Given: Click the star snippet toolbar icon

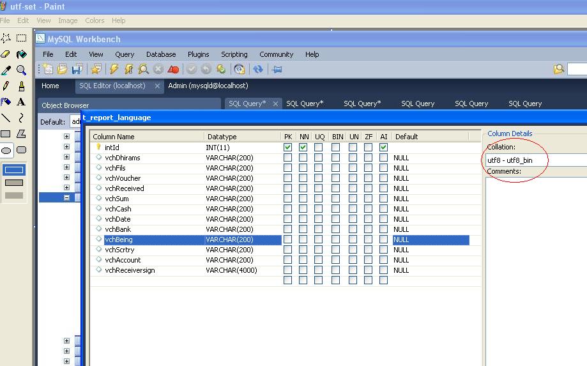Looking at the screenshot, I should pos(96,69).
